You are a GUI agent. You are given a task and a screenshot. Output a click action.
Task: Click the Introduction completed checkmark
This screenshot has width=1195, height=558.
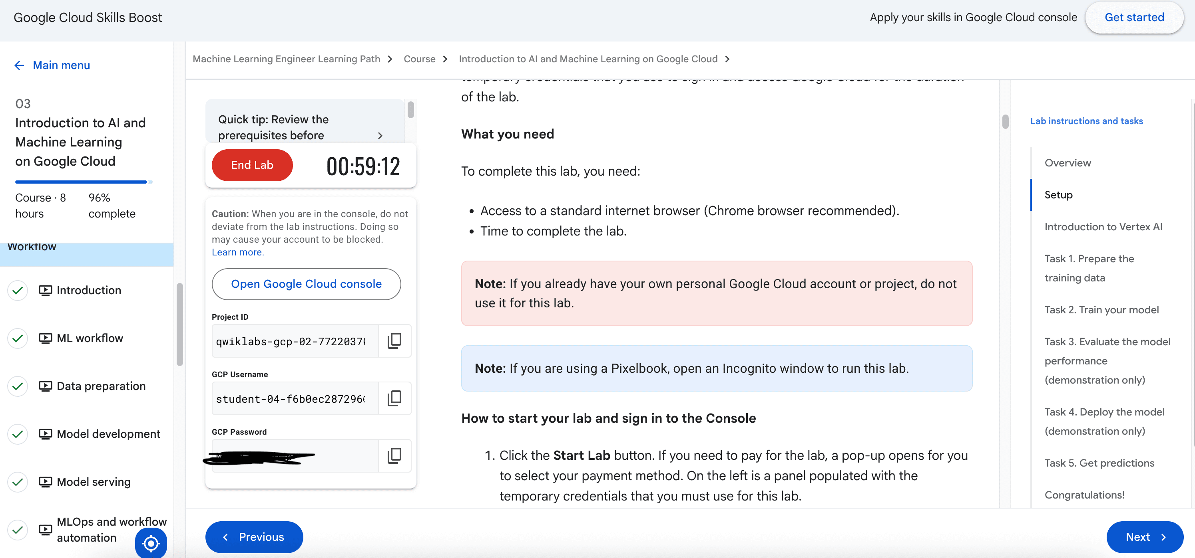click(18, 290)
